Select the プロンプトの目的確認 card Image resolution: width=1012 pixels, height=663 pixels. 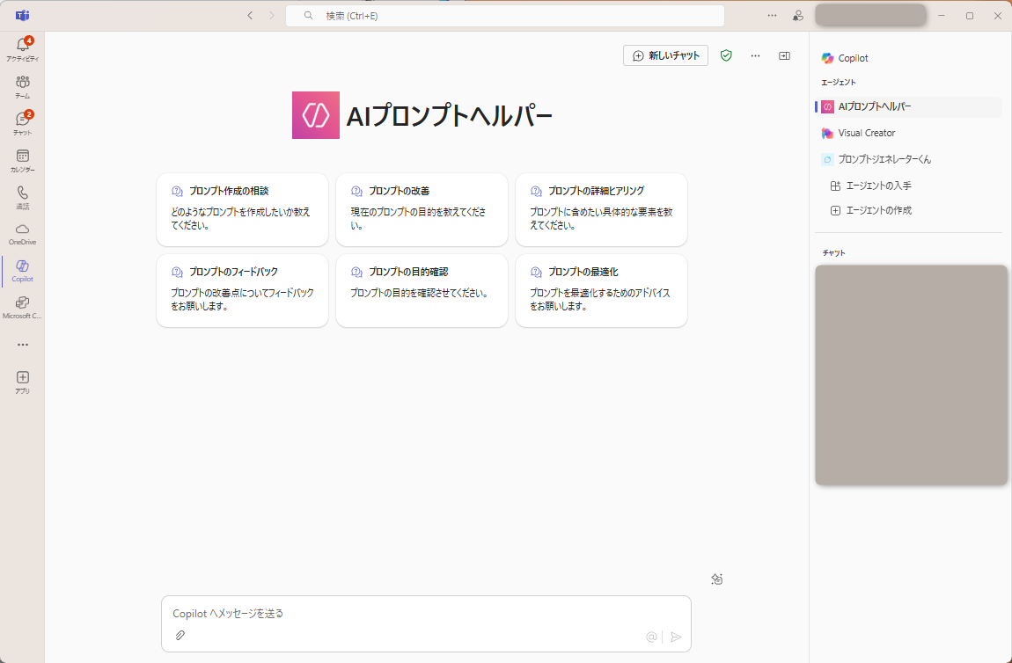pos(422,290)
